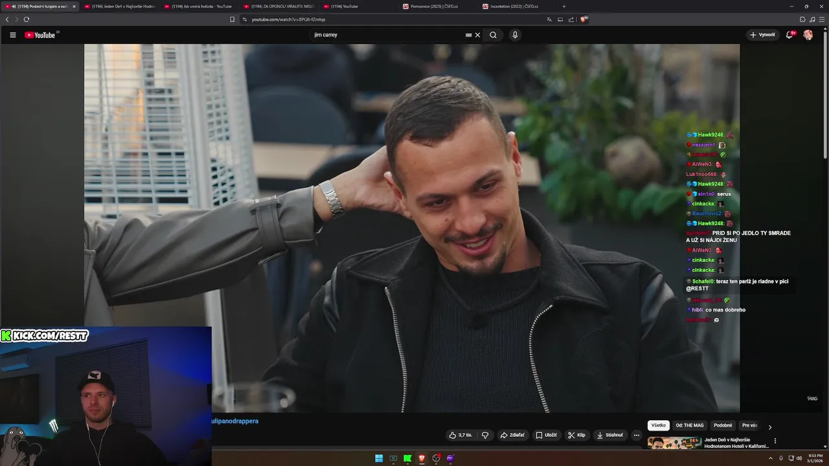Close the 'Poslední tulipán' active tab
The width and height of the screenshot is (829, 466).
pyautogui.click(x=74, y=6)
